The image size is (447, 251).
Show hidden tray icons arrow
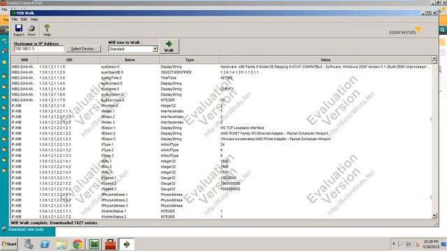click(394, 244)
